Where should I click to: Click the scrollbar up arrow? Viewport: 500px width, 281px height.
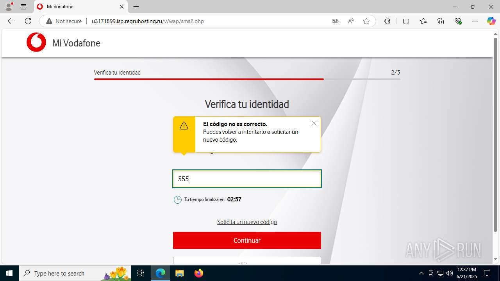click(495, 34)
